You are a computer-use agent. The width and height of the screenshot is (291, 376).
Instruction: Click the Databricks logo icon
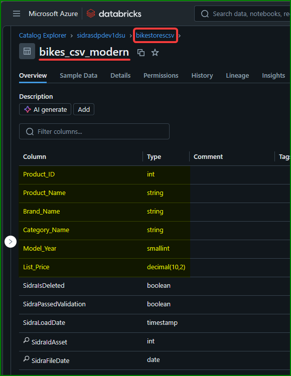click(91, 14)
